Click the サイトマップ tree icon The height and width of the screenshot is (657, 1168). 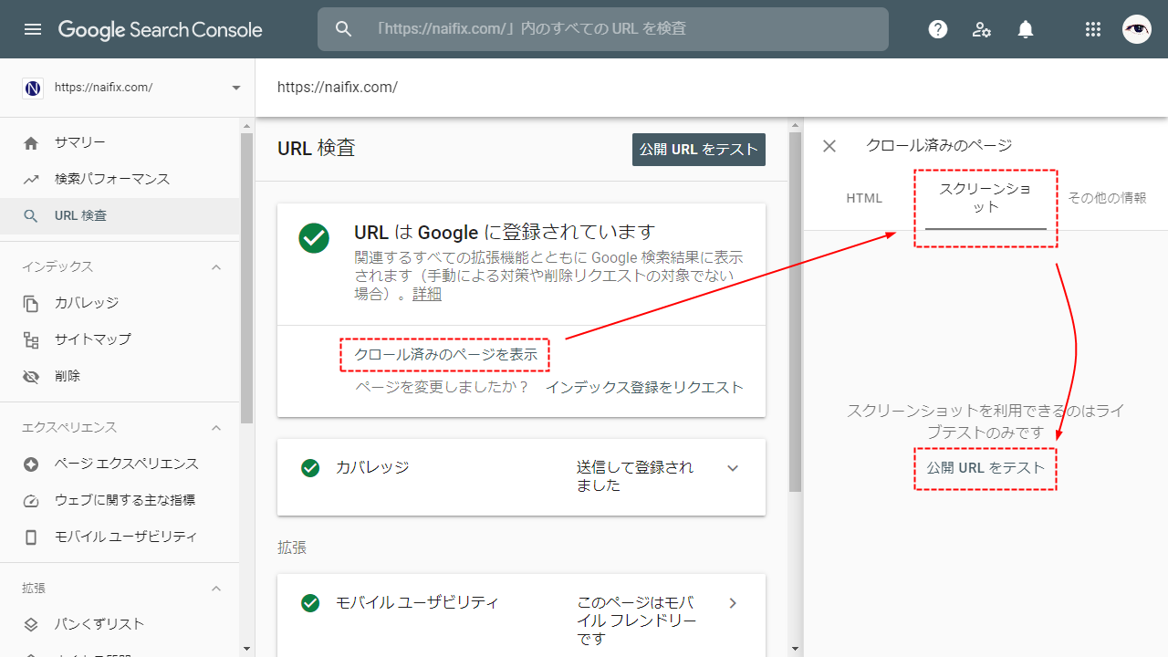(31, 339)
